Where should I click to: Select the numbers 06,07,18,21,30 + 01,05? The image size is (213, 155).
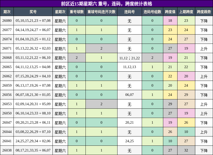33,95
